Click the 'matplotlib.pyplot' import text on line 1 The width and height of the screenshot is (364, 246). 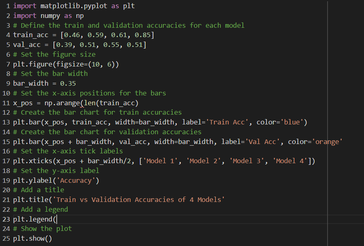coord(74,6)
